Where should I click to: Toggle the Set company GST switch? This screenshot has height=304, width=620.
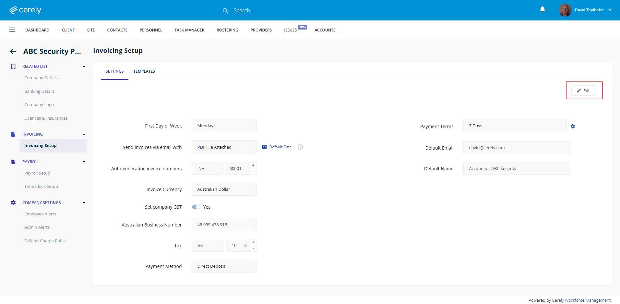click(x=196, y=207)
